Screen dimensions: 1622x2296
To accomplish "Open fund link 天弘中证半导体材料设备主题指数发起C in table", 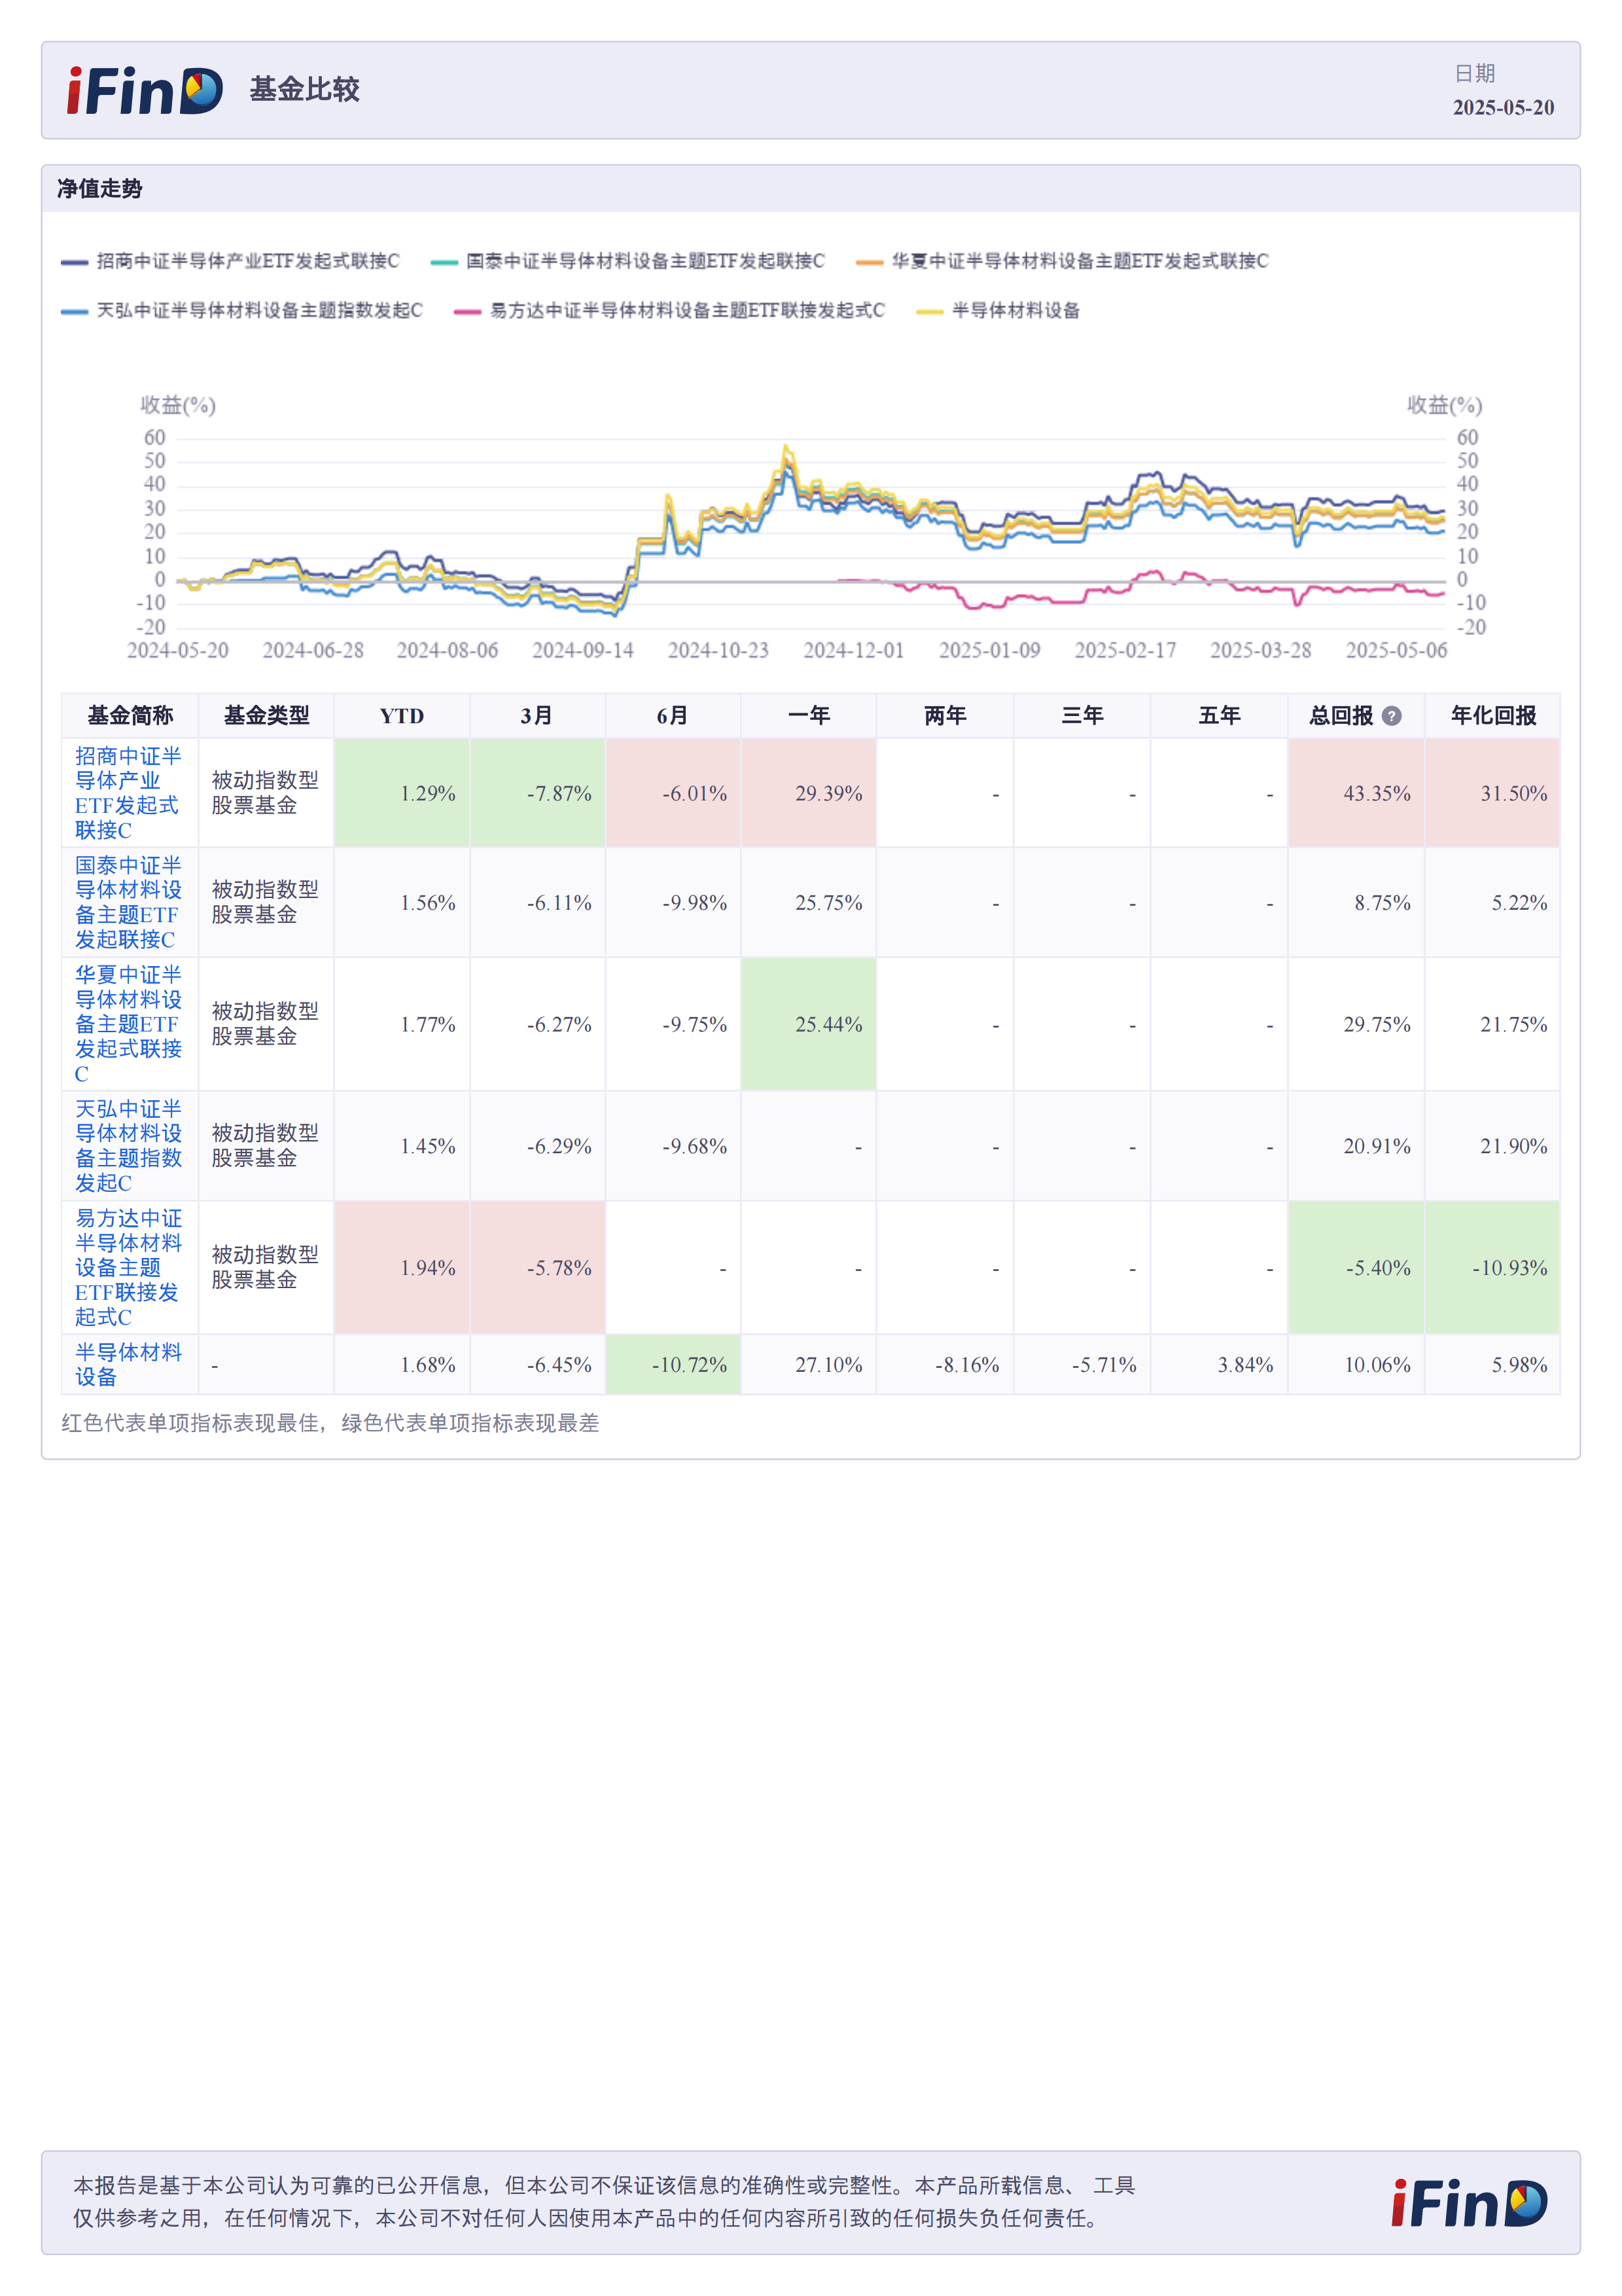I will pyautogui.click(x=128, y=1146).
